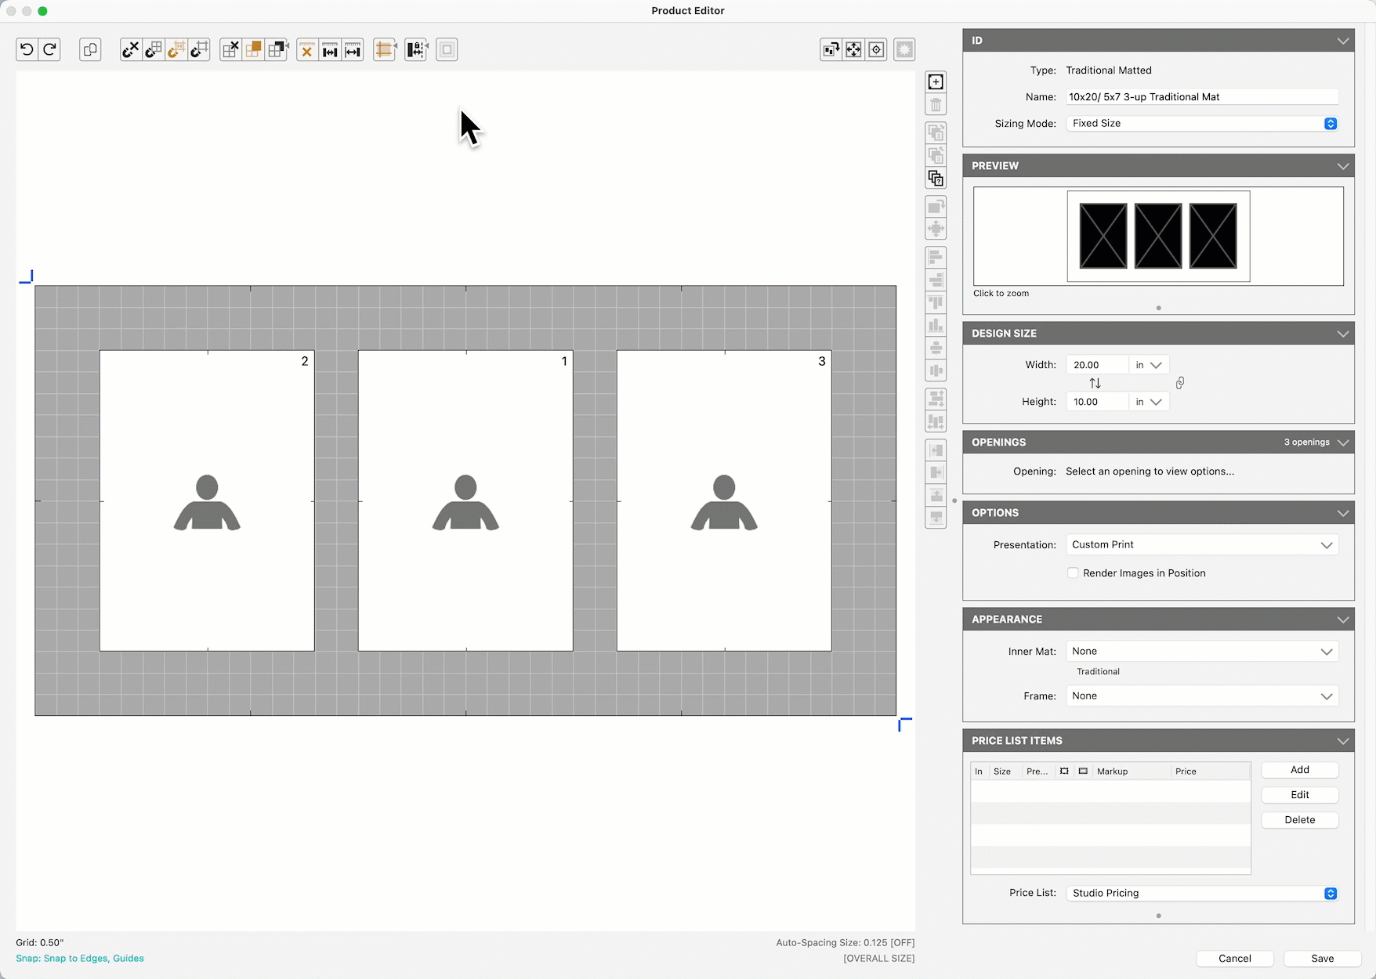Click the Save button
This screenshot has width=1376, height=979.
tap(1322, 959)
